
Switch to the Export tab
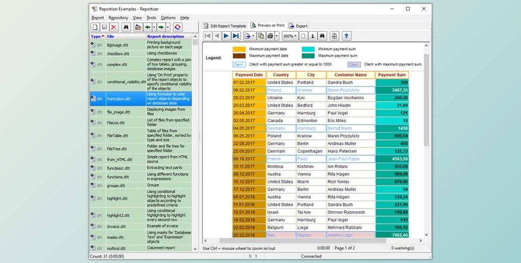tap(298, 26)
